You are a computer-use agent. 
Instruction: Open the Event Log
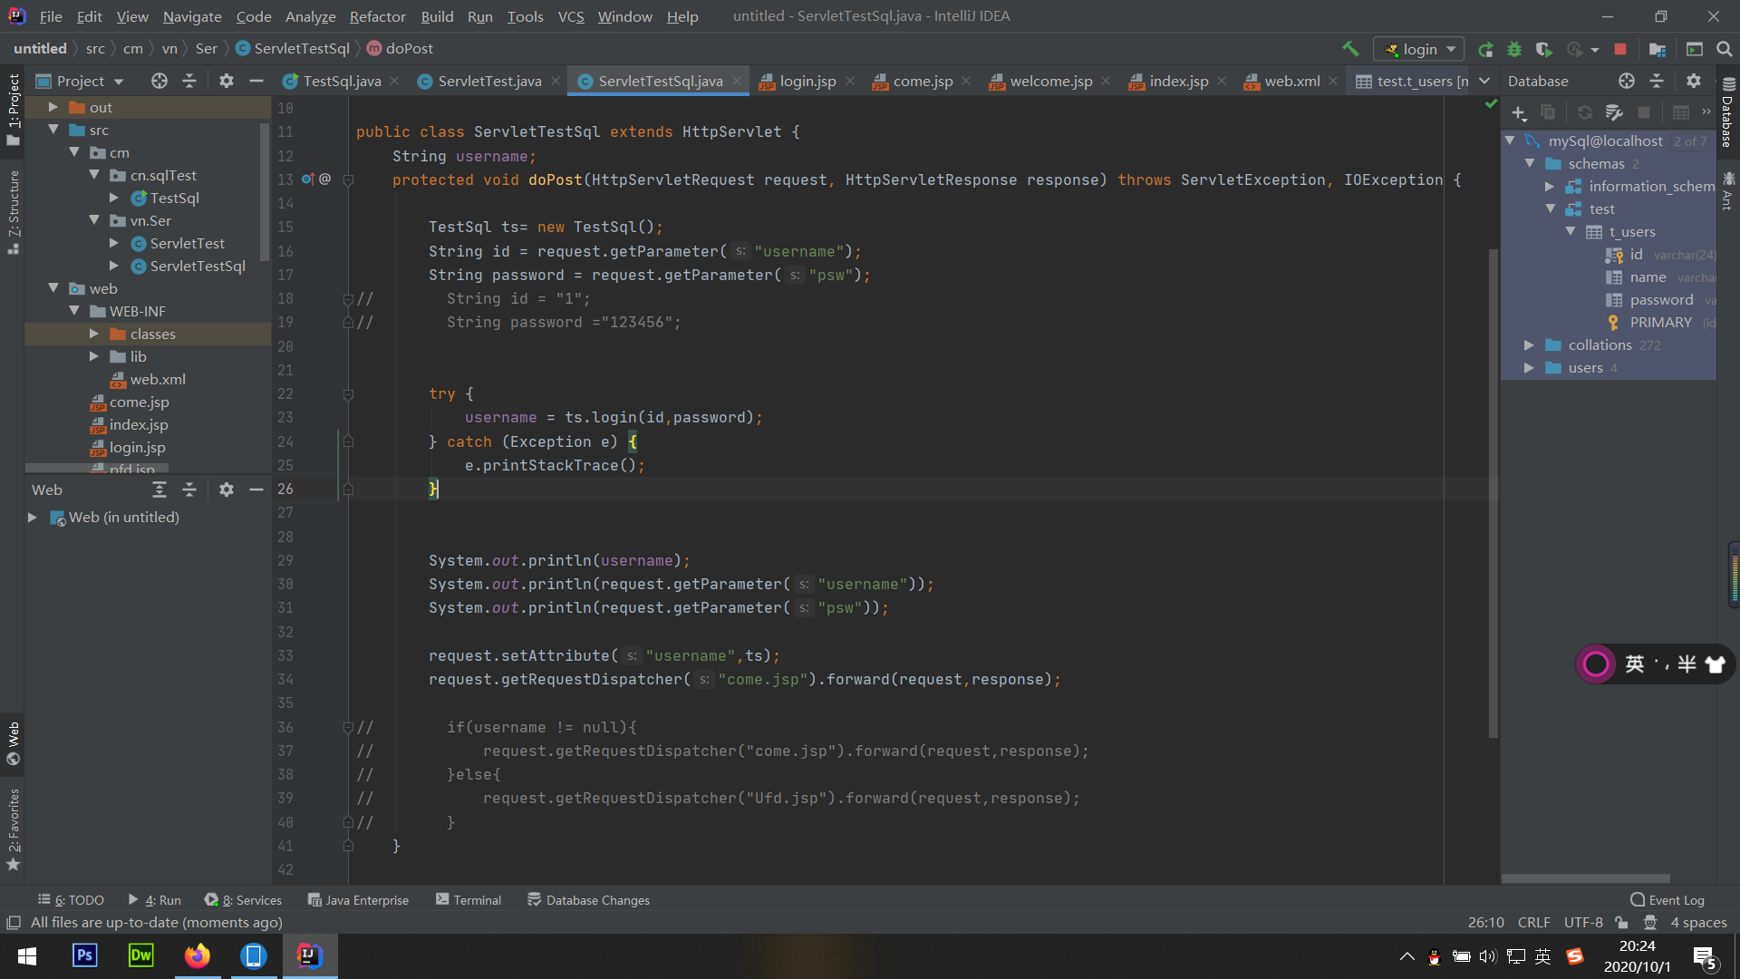[x=1667, y=900]
